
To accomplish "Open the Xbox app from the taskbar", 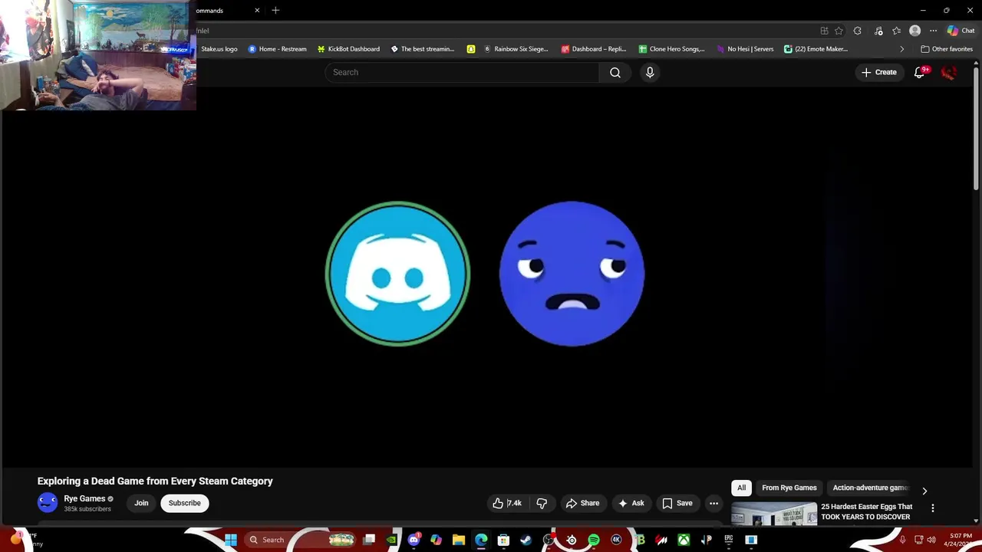I will pos(684,540).
